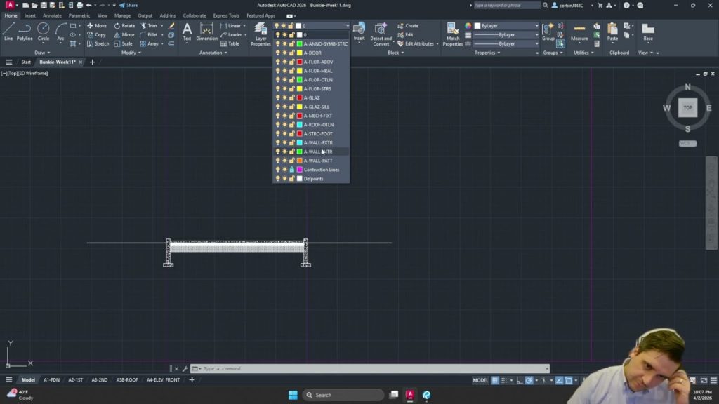Switch to the Annotate ribbon tab
This screenshot has height=404, width=719.
[52, 15]
